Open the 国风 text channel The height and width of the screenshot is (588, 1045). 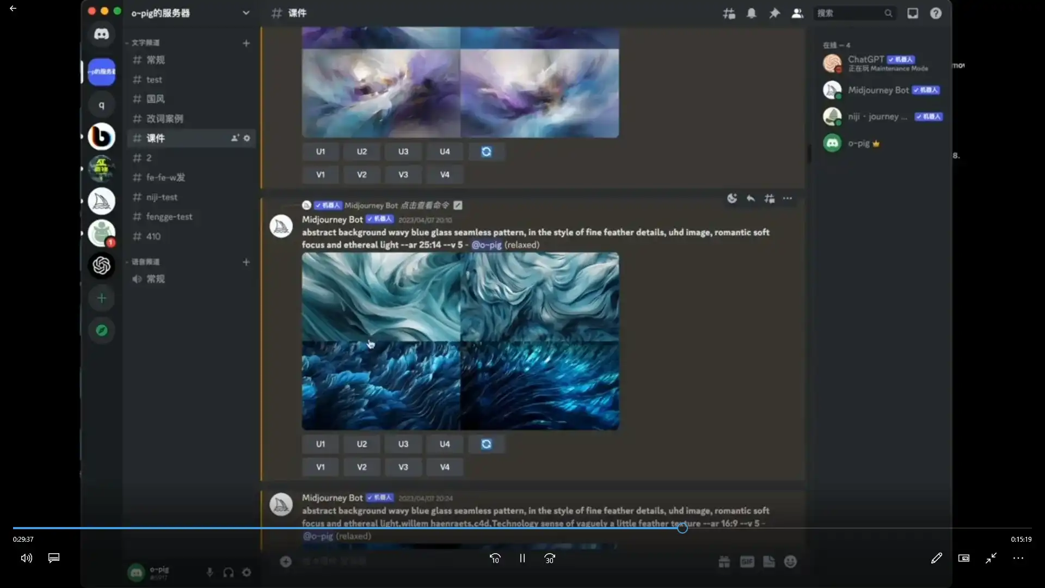click(155, 99)
